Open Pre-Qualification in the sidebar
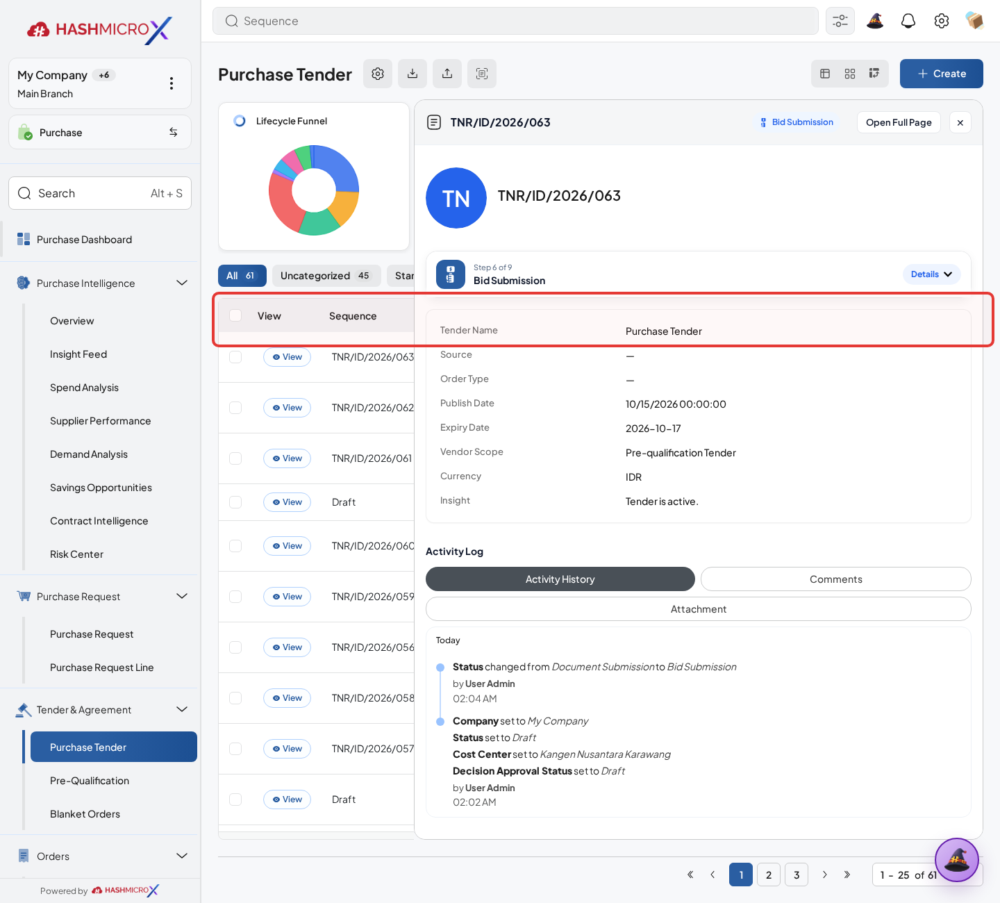This screenshot has width=1000, height=903. (90, 781)
